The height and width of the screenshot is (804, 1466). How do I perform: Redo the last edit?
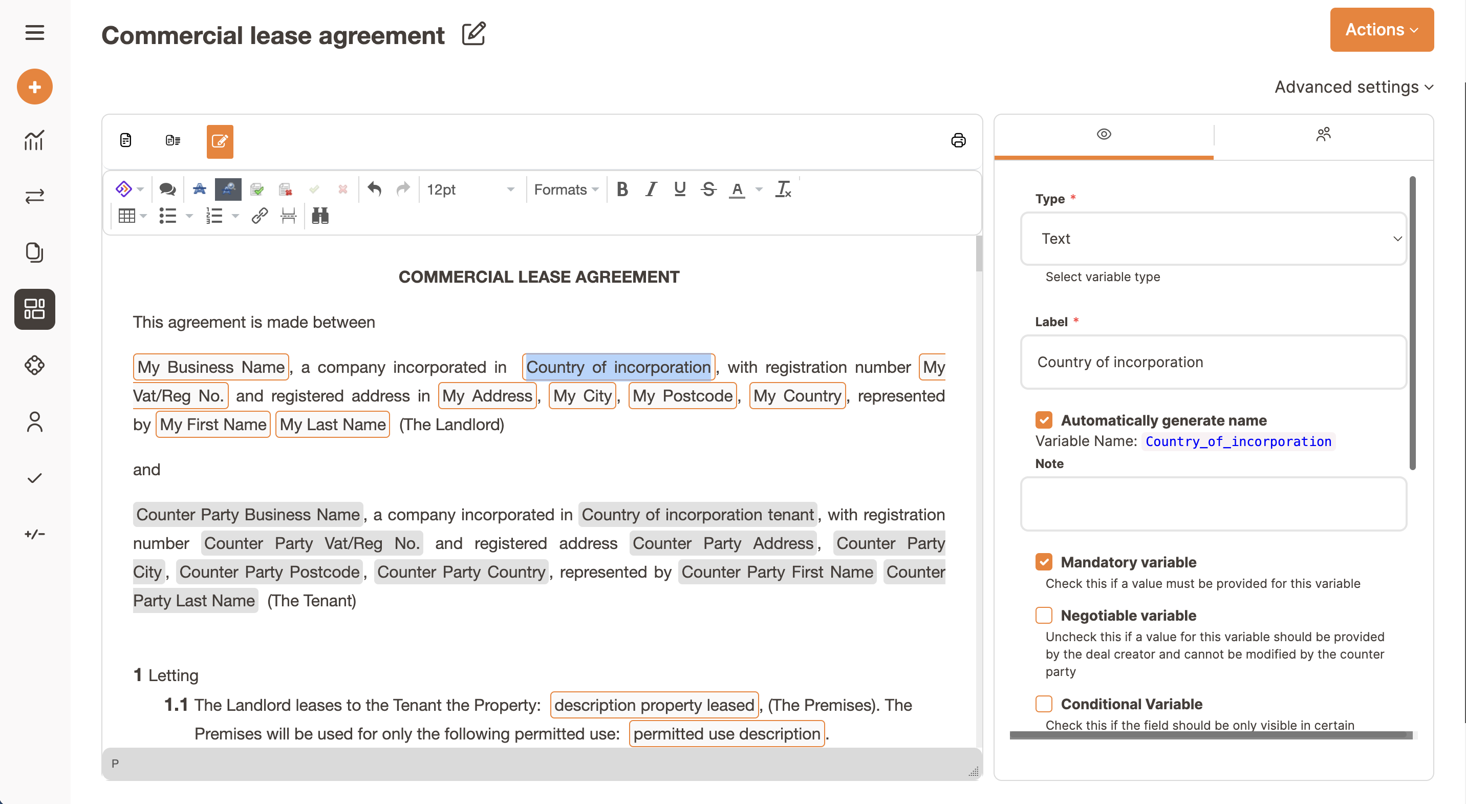pyautogui.click(x=403, y=189)
